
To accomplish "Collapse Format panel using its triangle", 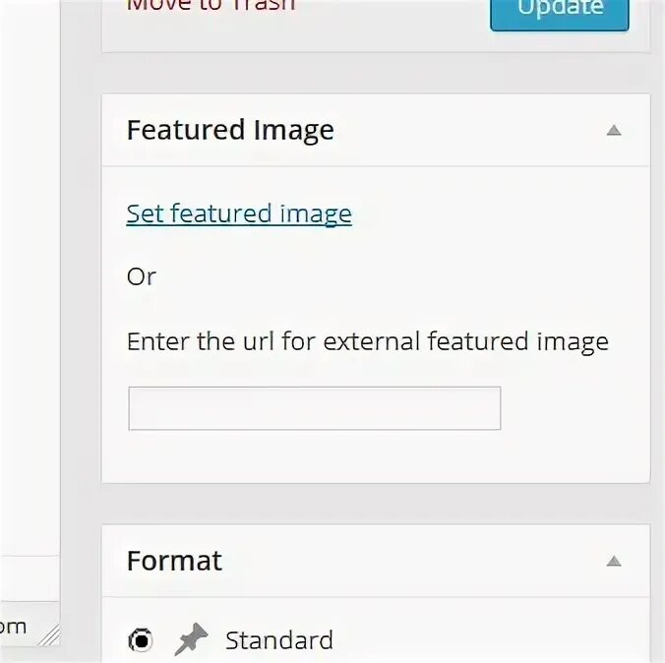I will point(614,562).
